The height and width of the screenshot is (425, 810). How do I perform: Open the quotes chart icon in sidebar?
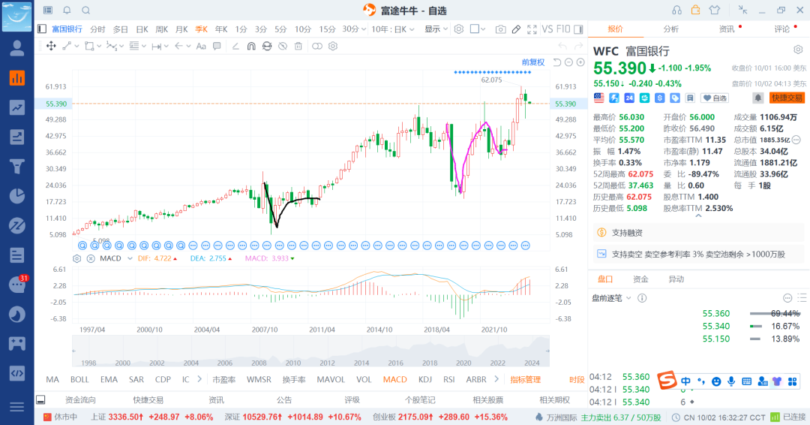coord(17,78)
